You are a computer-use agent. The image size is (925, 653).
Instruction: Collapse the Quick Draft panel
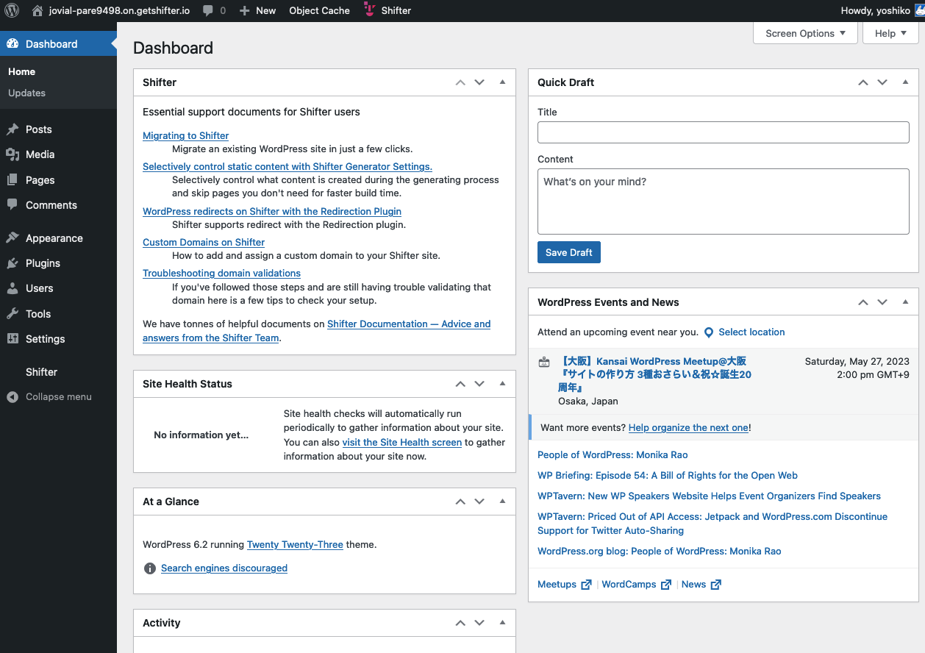[x=905, y=82]
